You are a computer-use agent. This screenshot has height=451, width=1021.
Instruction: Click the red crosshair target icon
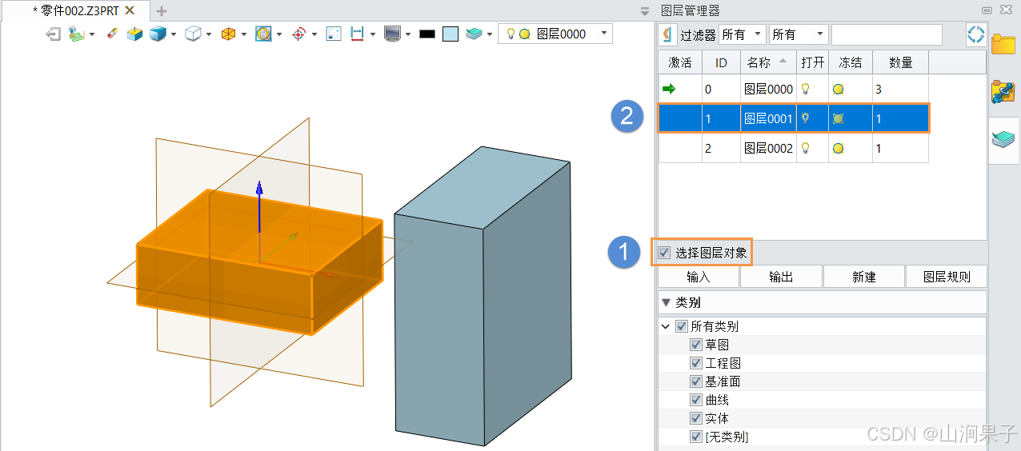299,34
